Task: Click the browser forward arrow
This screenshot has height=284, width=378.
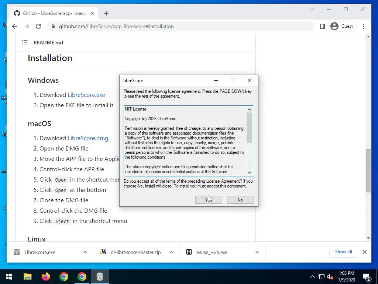Action: pos(27,26)
